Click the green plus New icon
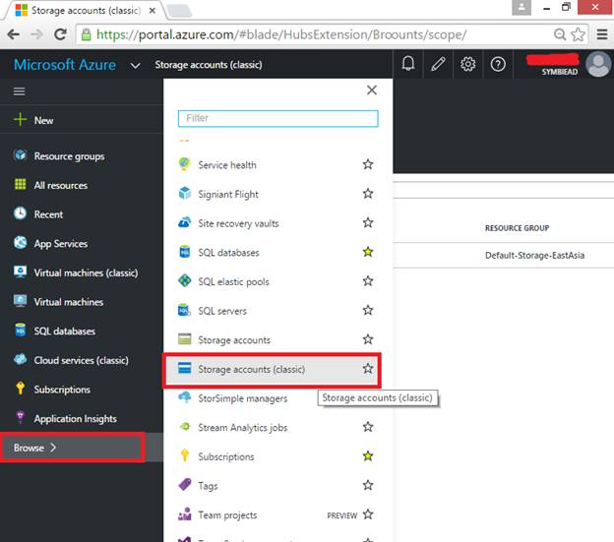 pyautogui.click(x=20, y=119)
